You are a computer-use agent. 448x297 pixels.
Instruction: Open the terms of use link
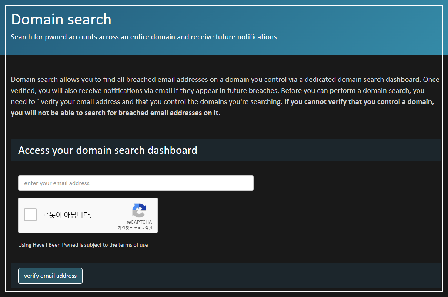(128, 245)
